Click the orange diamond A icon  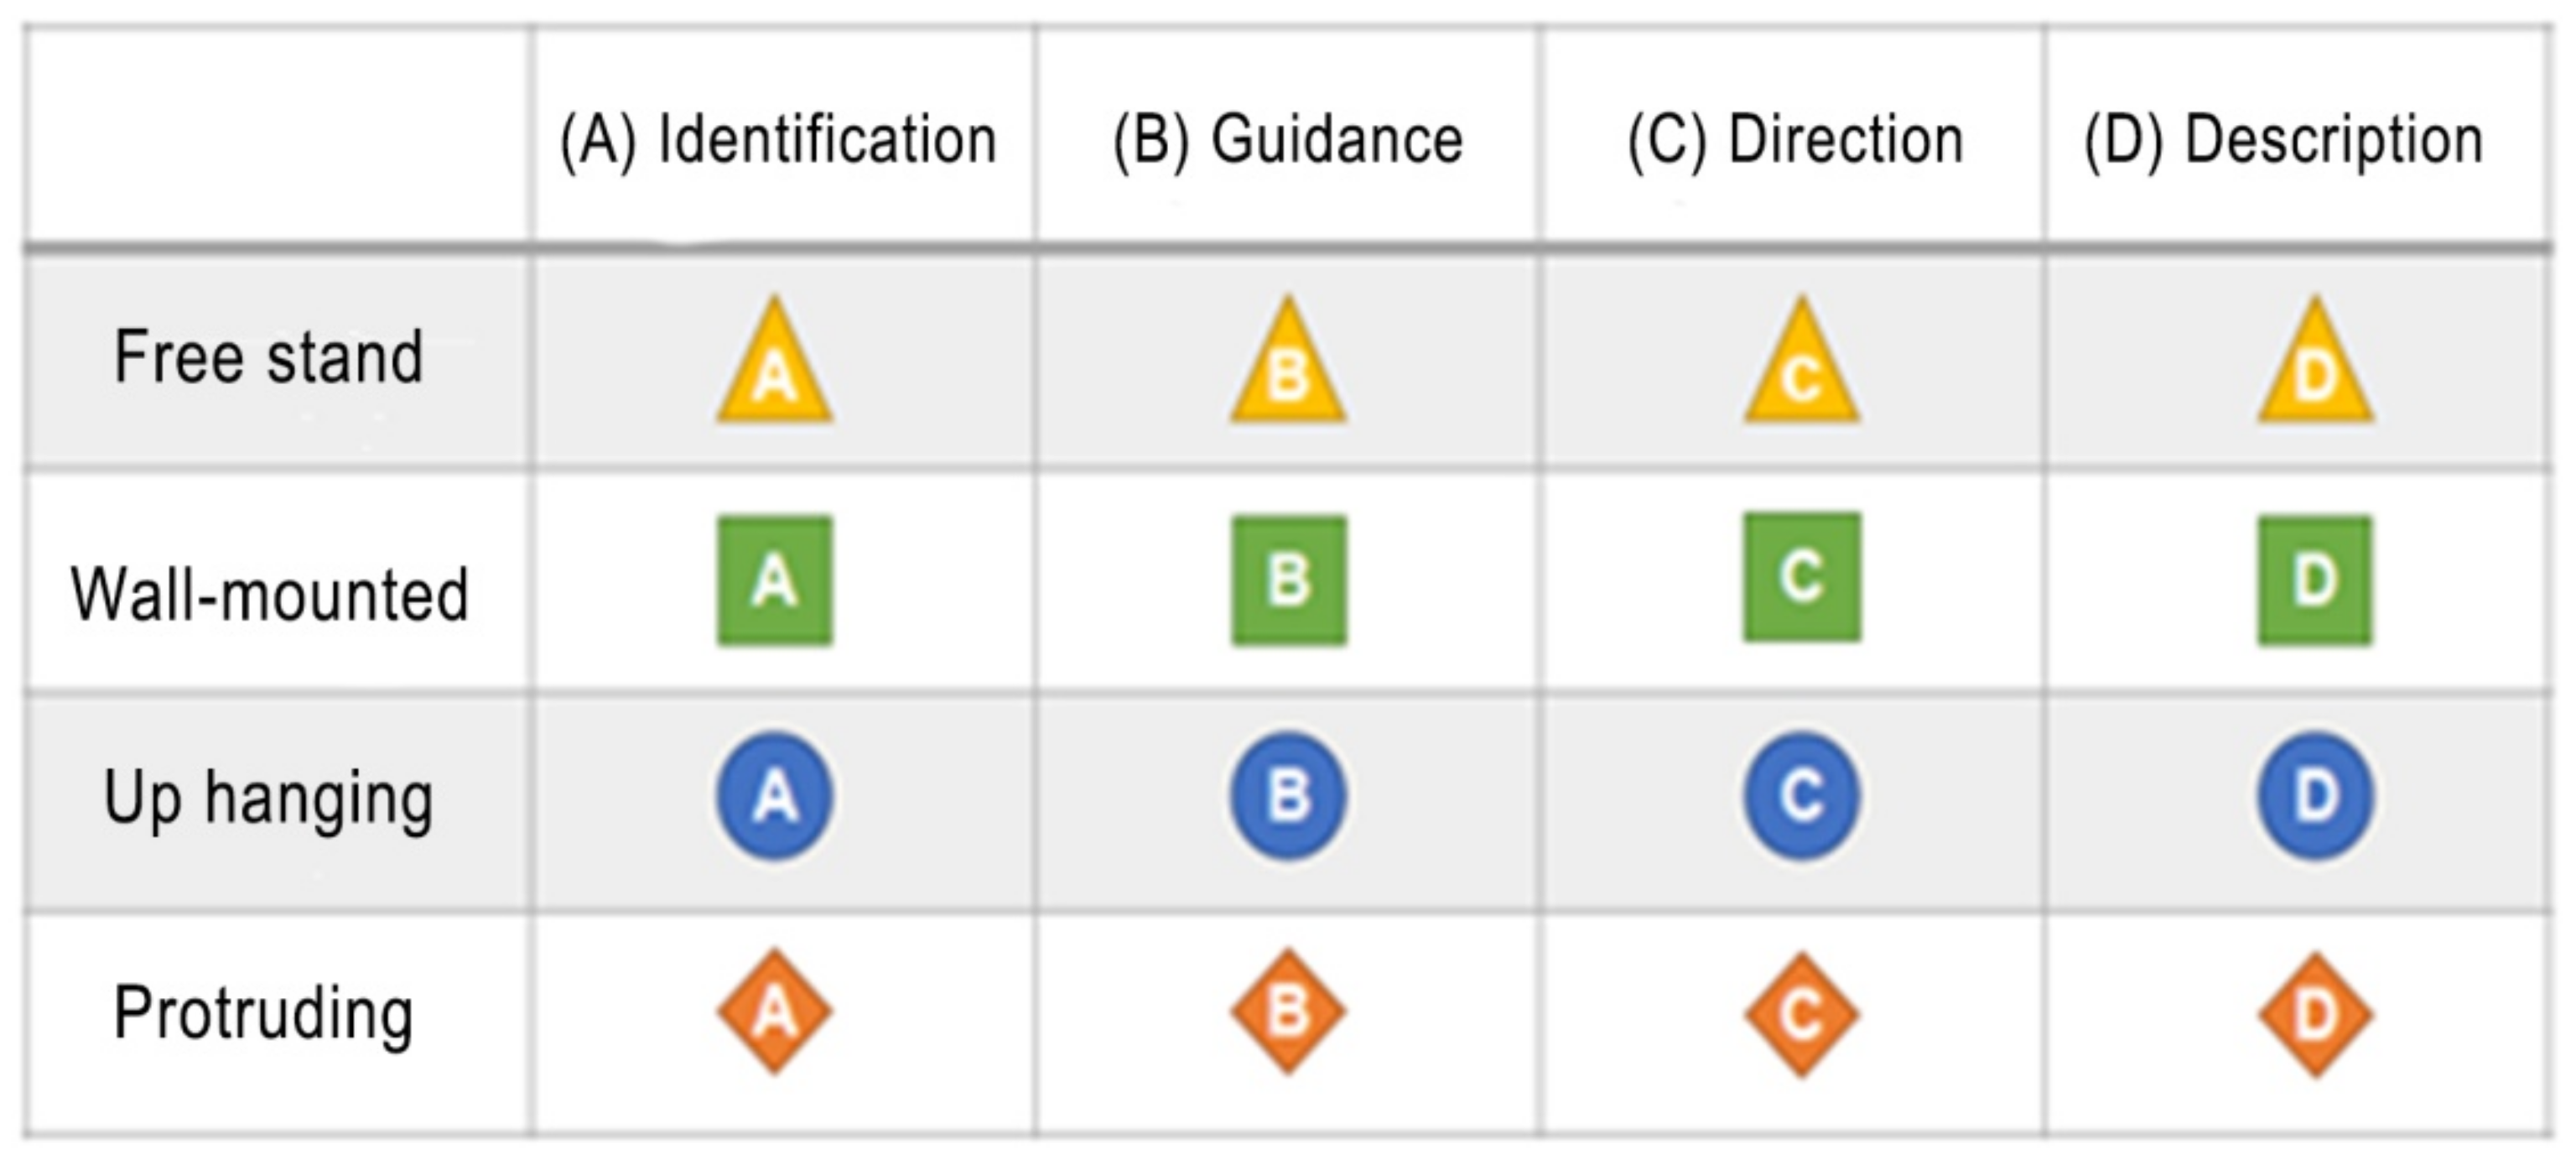pyautogui.click(x=775, y=1012)
